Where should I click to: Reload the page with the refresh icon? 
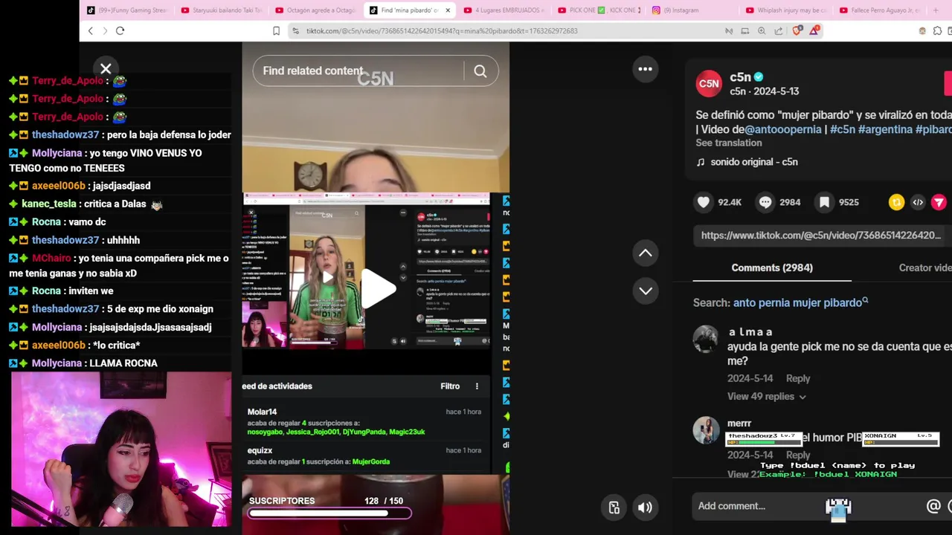(x=120, y=30)
